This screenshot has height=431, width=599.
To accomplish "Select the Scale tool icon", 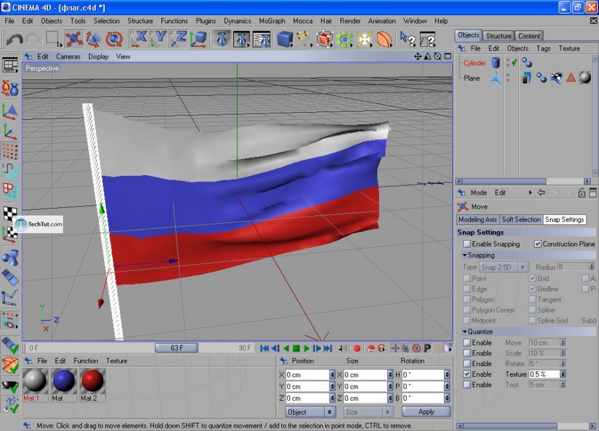I will [x=93, y=39].
